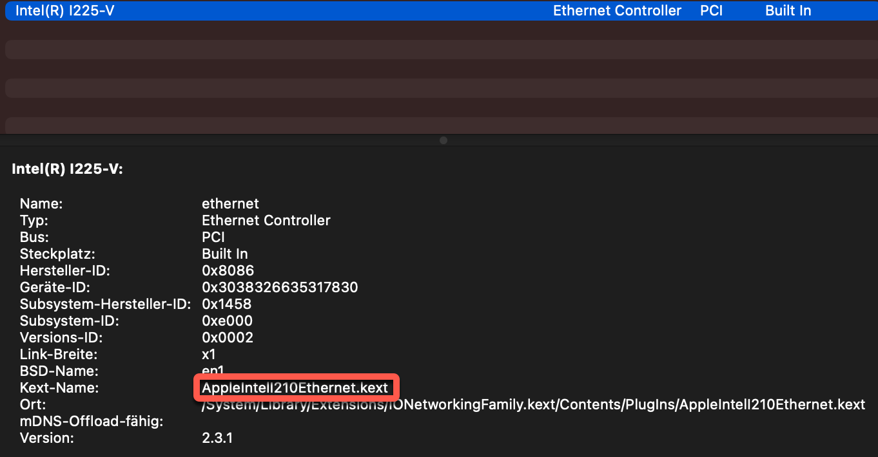Click the PCI cell in the selected row
The width and height of the screenshot is (878, 457).
tap(712, 11)
